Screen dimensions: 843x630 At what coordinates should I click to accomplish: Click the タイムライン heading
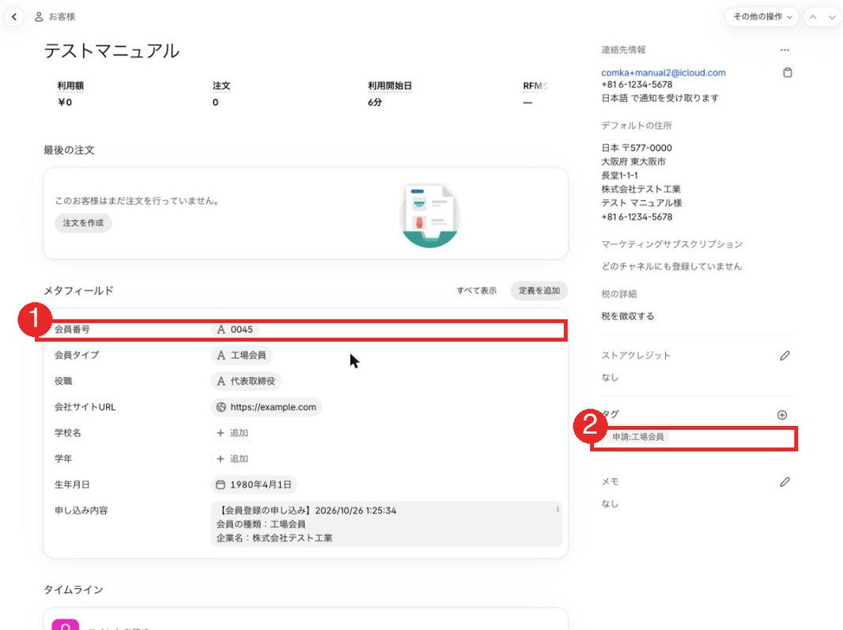(x=73, y=590)
